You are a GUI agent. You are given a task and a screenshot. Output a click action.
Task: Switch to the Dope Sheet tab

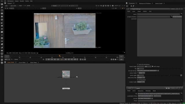click(34, 62)
